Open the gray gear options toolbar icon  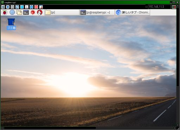(x=12, y=7)
